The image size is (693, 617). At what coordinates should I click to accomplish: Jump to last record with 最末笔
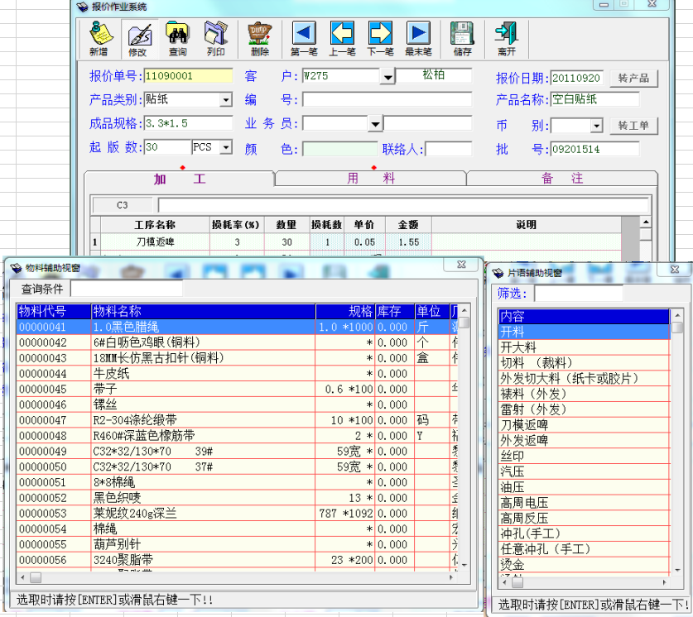(418, 39)
